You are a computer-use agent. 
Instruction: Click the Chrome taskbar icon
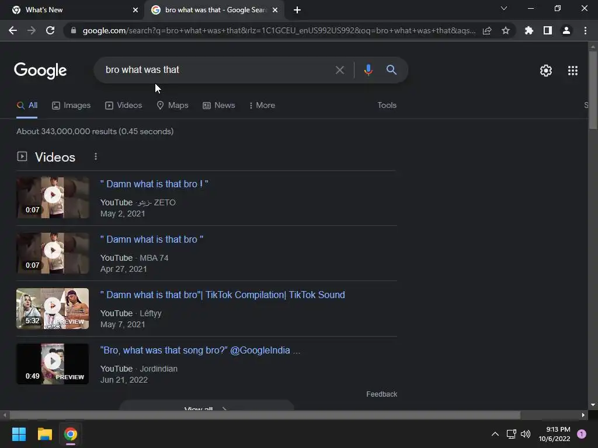pyautogui.click(x=71, y=434)
